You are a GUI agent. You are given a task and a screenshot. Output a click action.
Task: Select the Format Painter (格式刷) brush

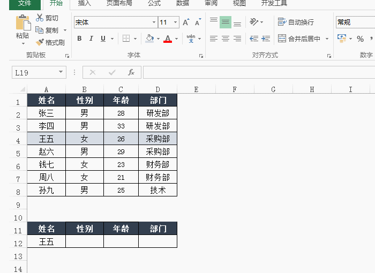pos(40,42)
